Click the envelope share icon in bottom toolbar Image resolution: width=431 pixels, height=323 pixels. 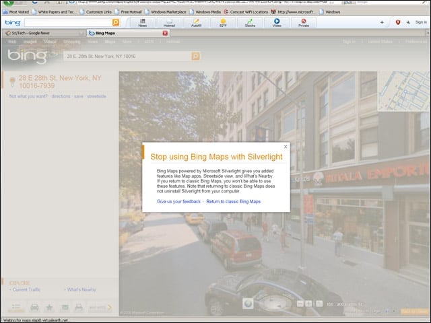(x=65, y=307)
